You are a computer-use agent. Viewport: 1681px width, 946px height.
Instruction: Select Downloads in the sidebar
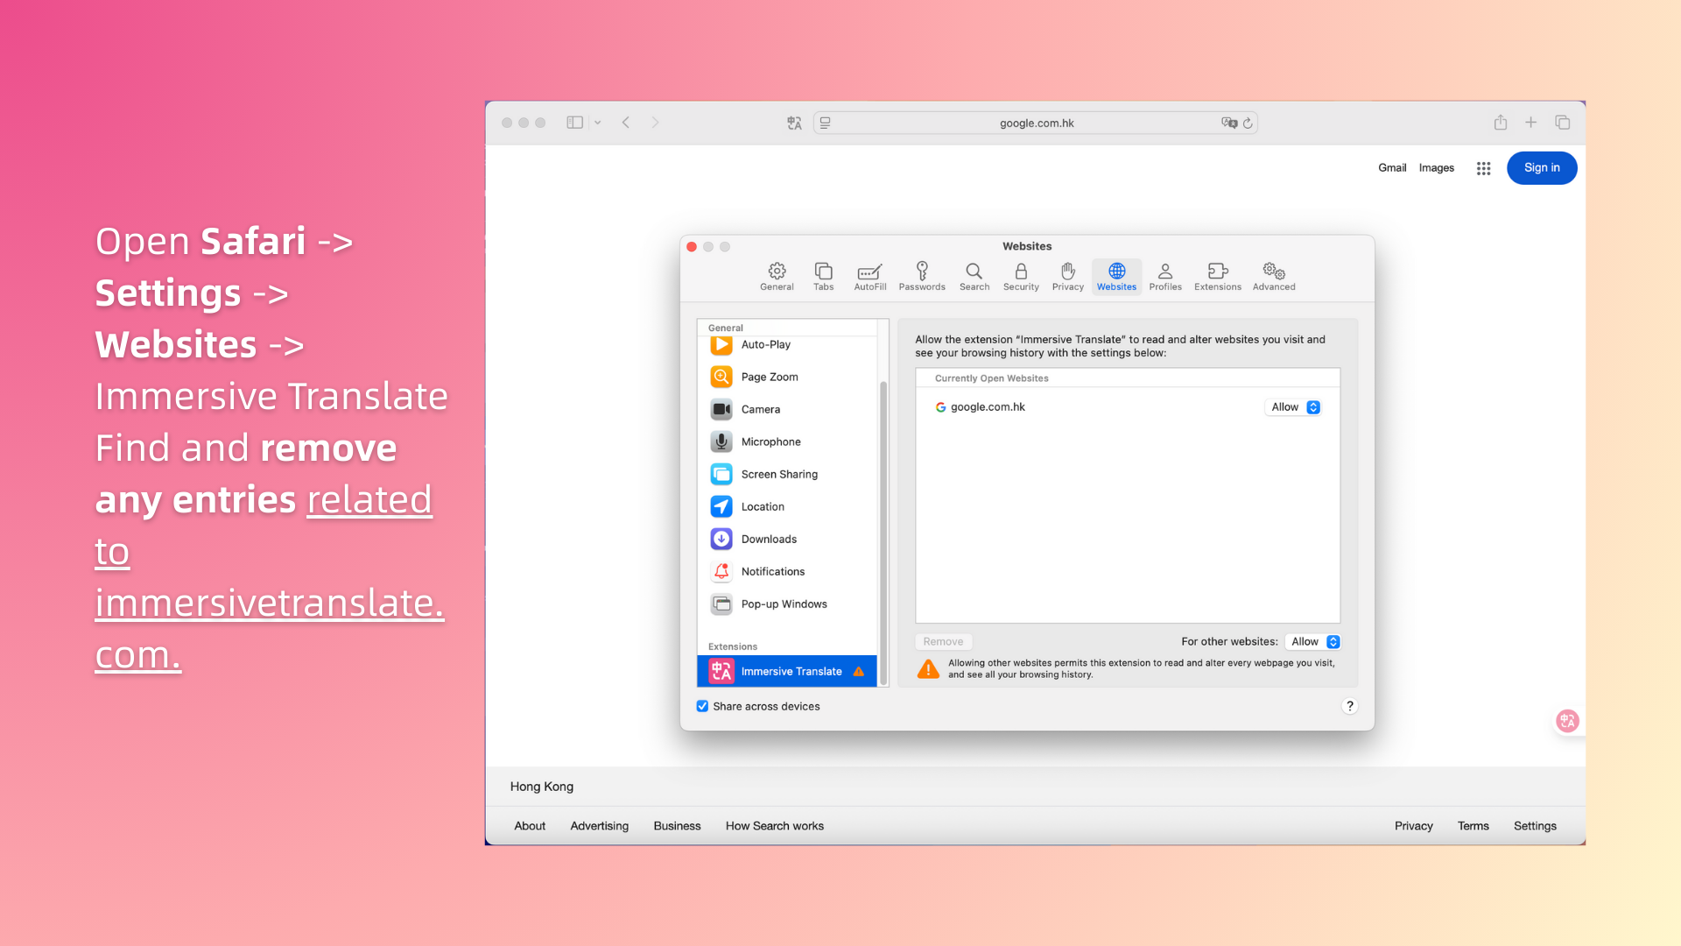coord(787,539)
